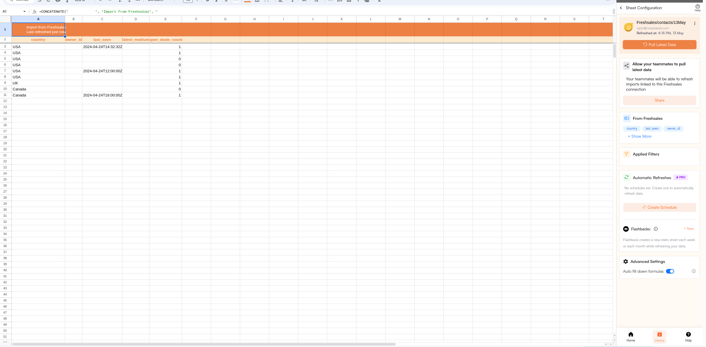Switch to the Home tab at bottom

coord(631,336)
